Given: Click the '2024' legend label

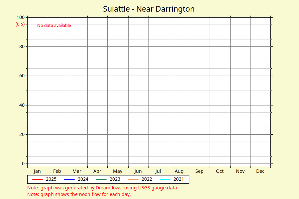Looking at the screenshot, I should pos(83,179).
